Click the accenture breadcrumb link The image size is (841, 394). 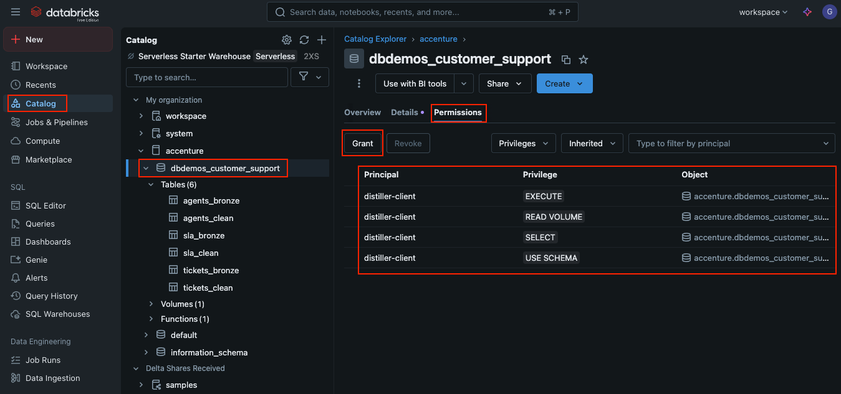(x=438, y=39)
